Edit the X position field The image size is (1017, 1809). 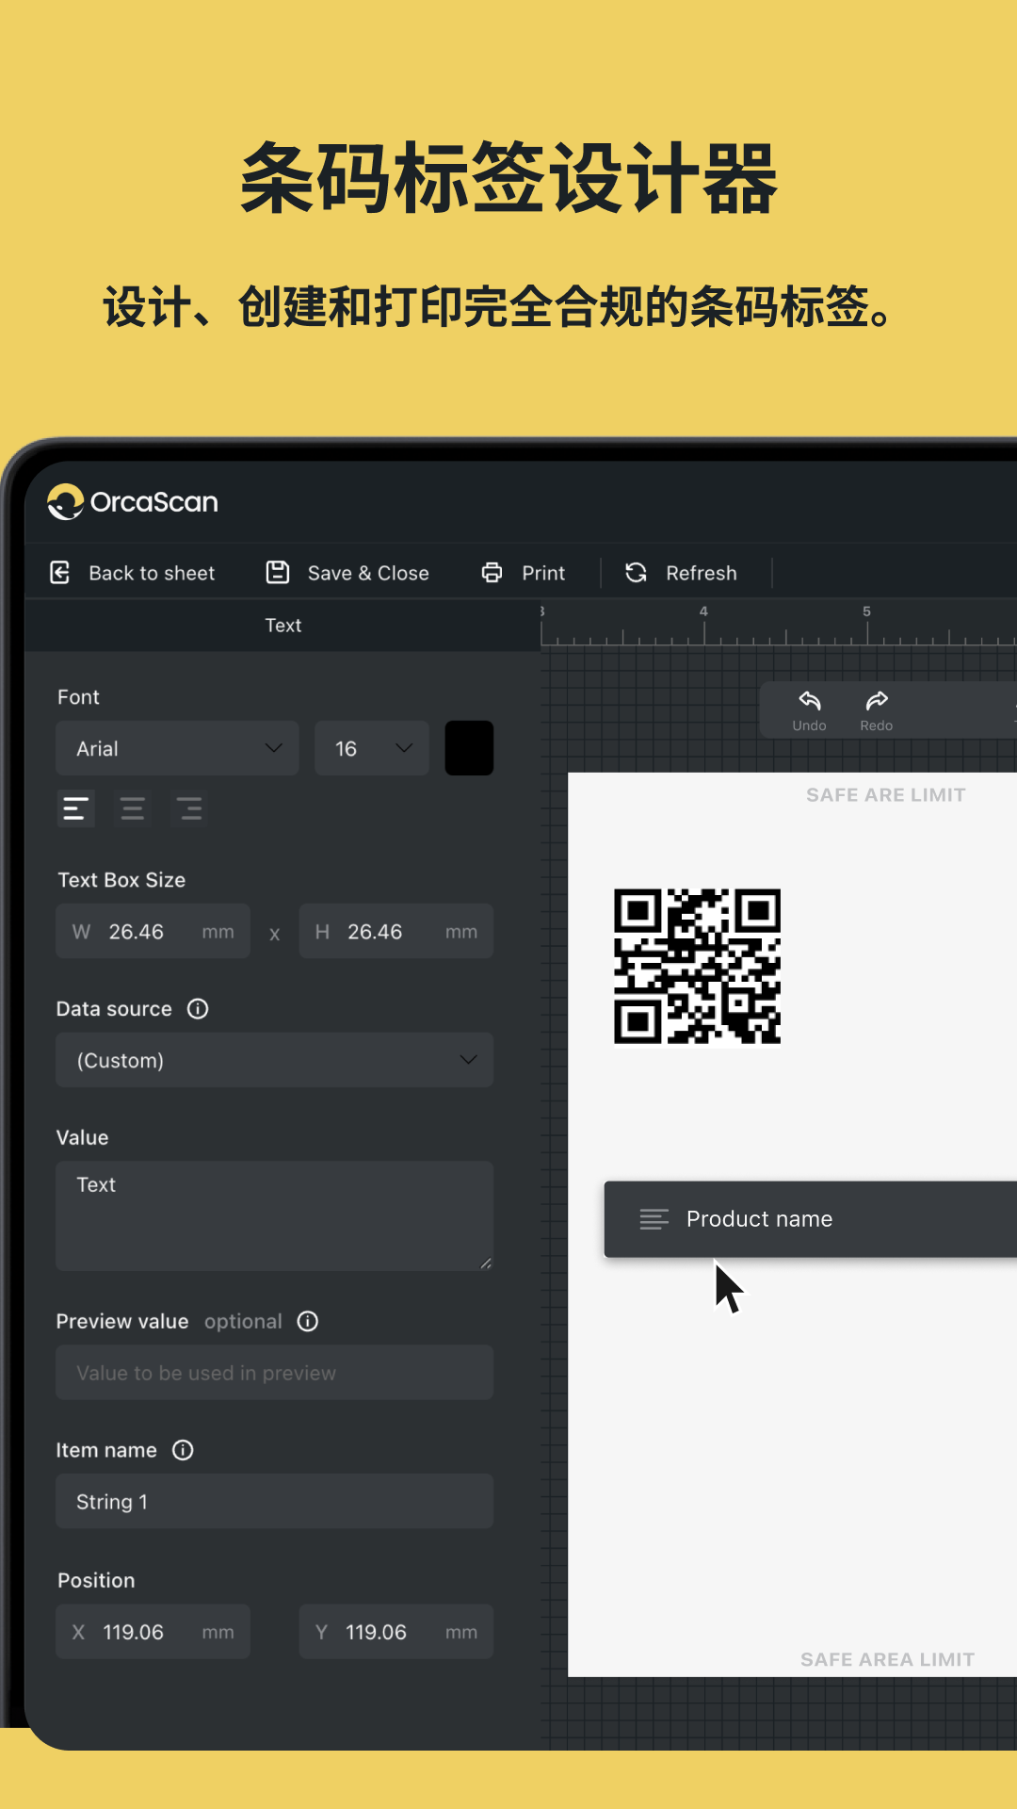pos(153,1632)
